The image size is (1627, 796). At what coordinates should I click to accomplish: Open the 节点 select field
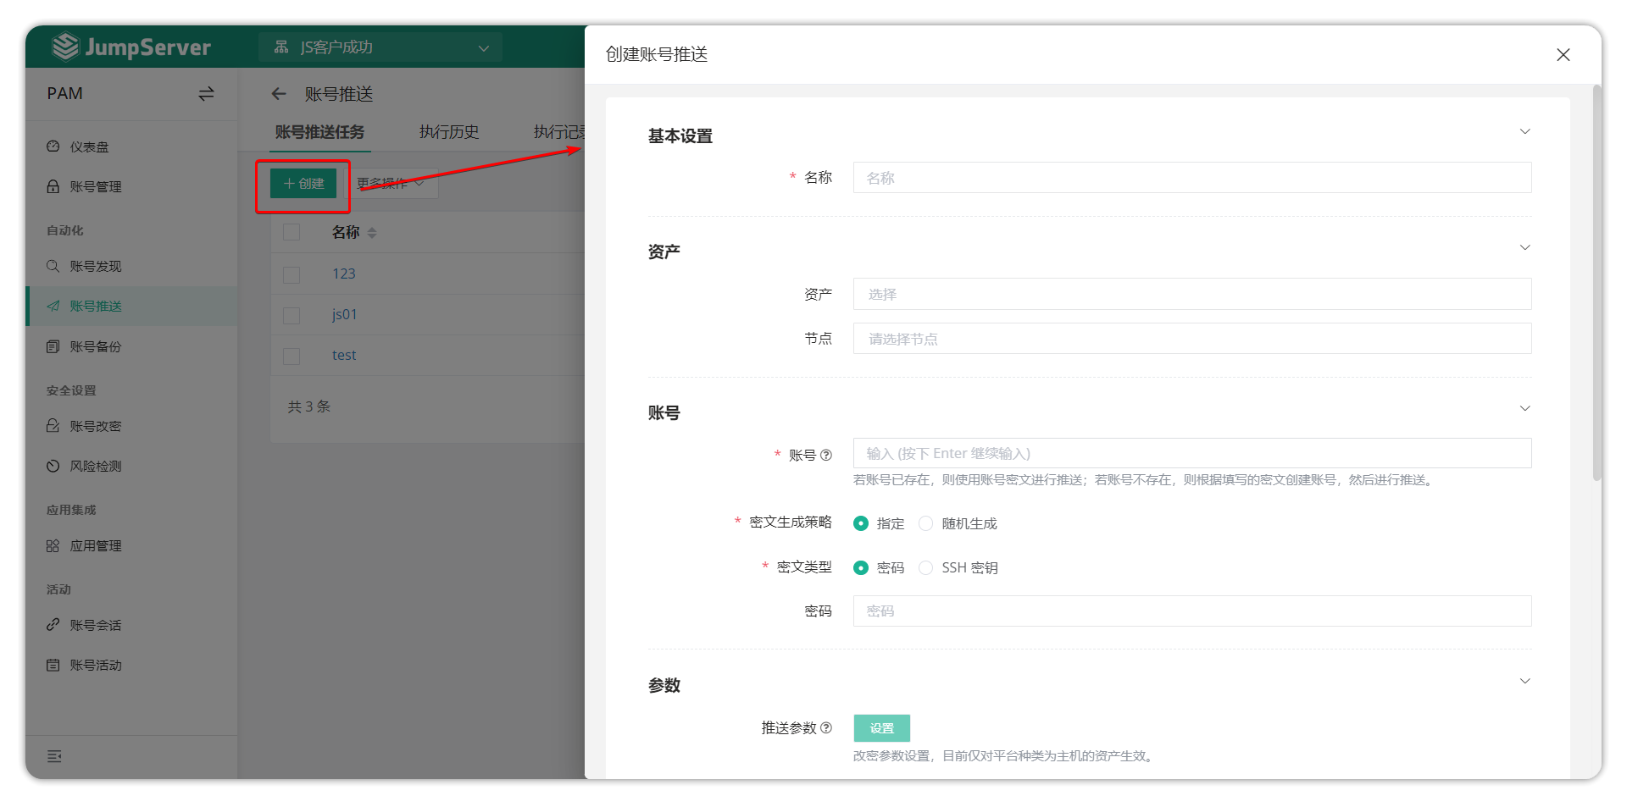coord(1192,339)
